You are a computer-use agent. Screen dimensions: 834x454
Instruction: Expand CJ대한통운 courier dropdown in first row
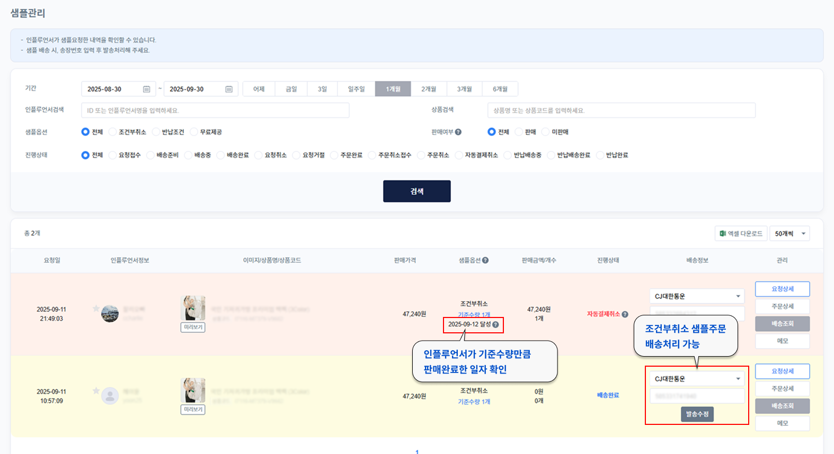(x=738, y=296)
